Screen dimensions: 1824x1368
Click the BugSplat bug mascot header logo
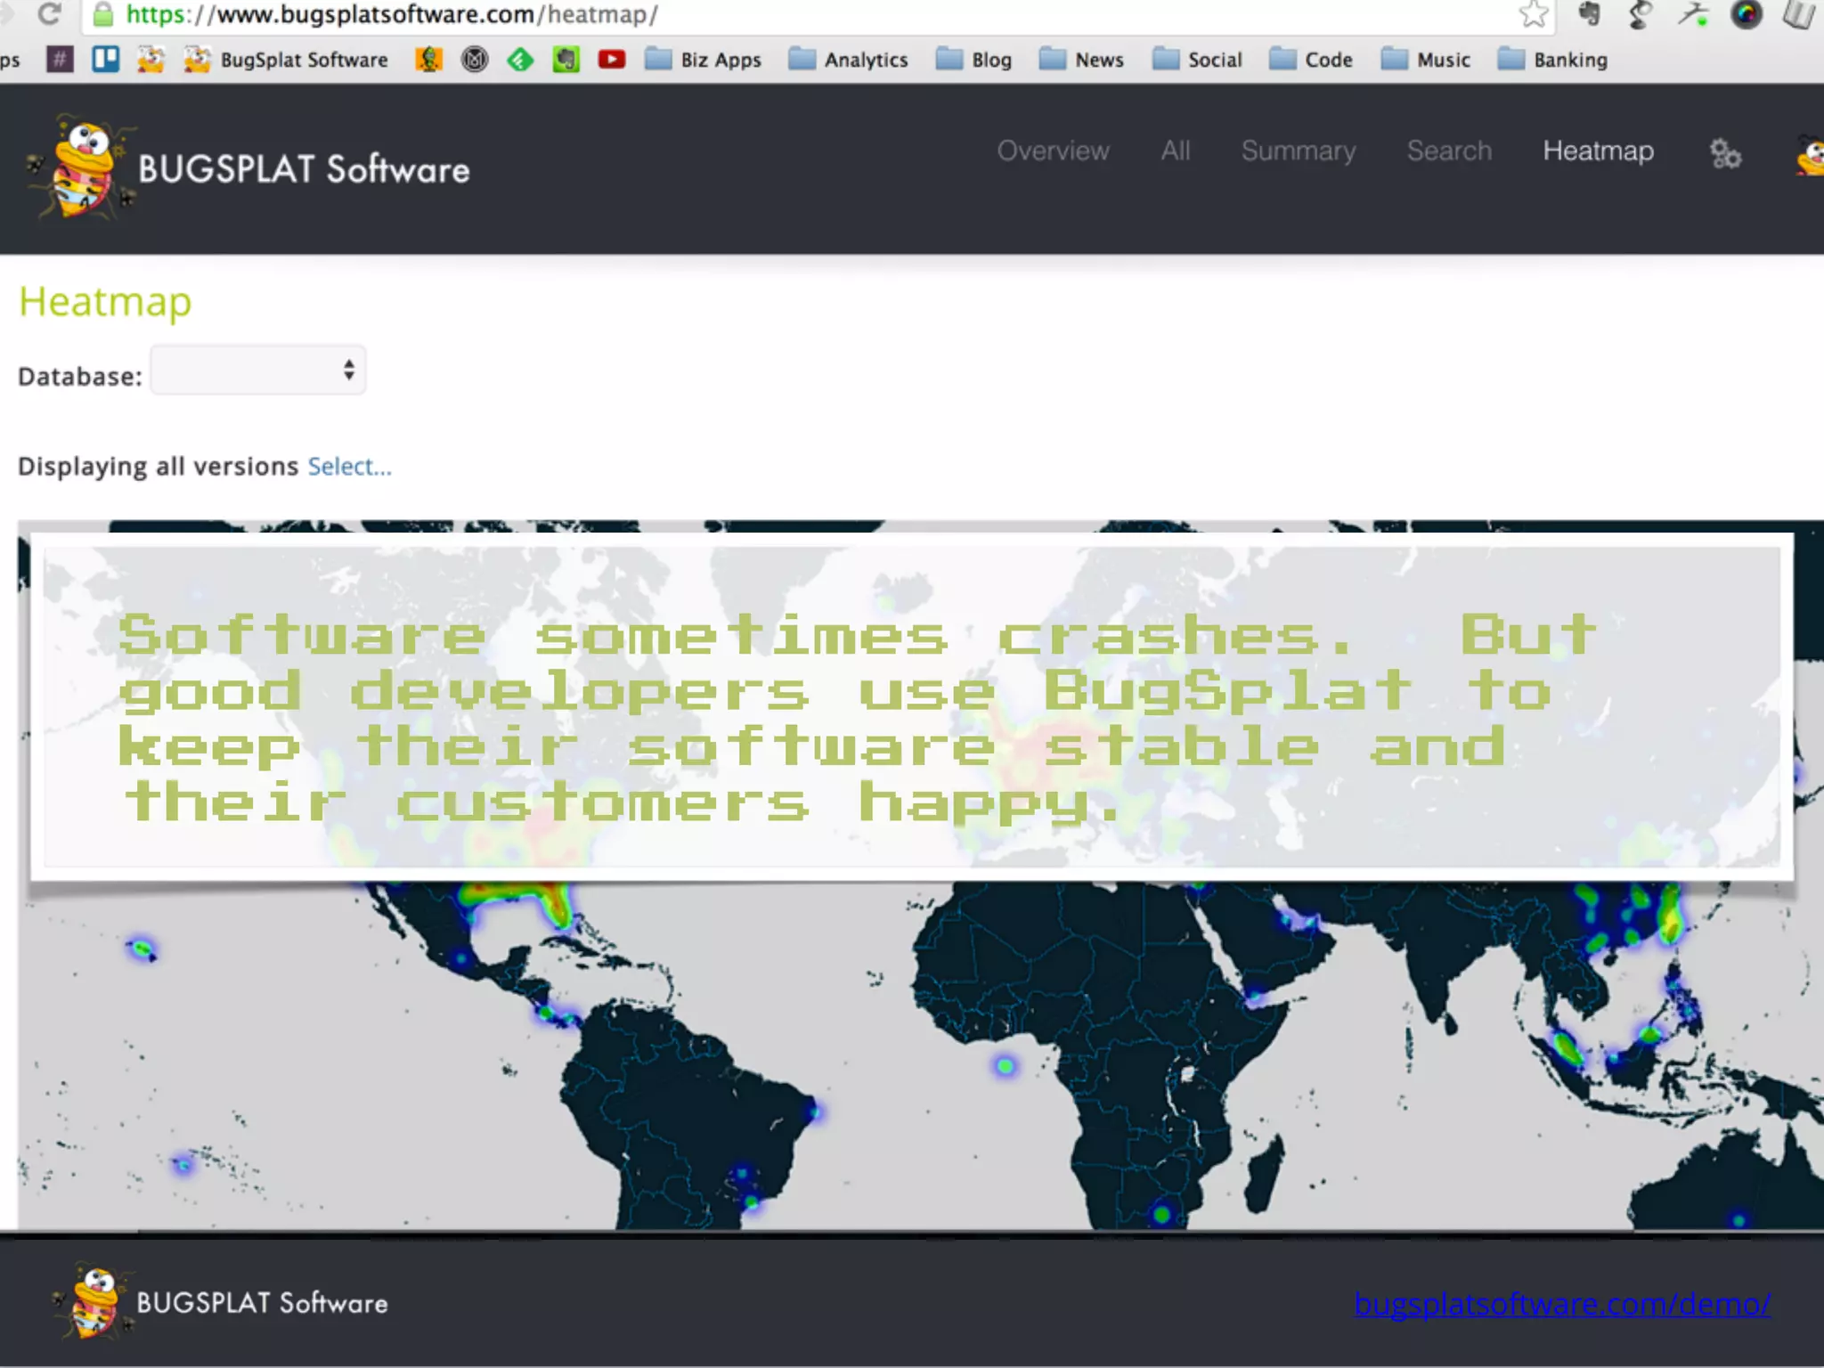(80, 167)
